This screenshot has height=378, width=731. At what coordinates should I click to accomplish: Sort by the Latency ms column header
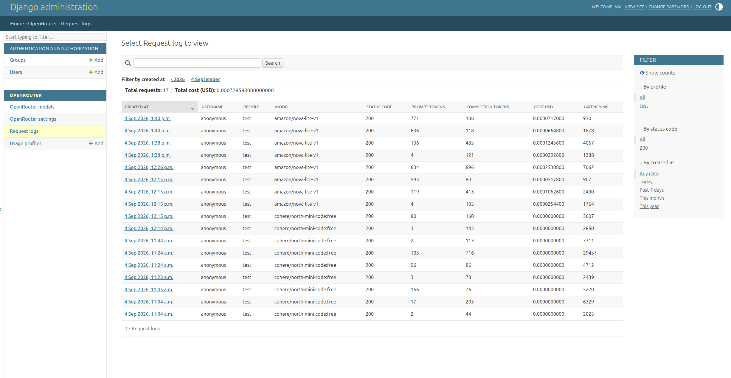tap(596, 107)
